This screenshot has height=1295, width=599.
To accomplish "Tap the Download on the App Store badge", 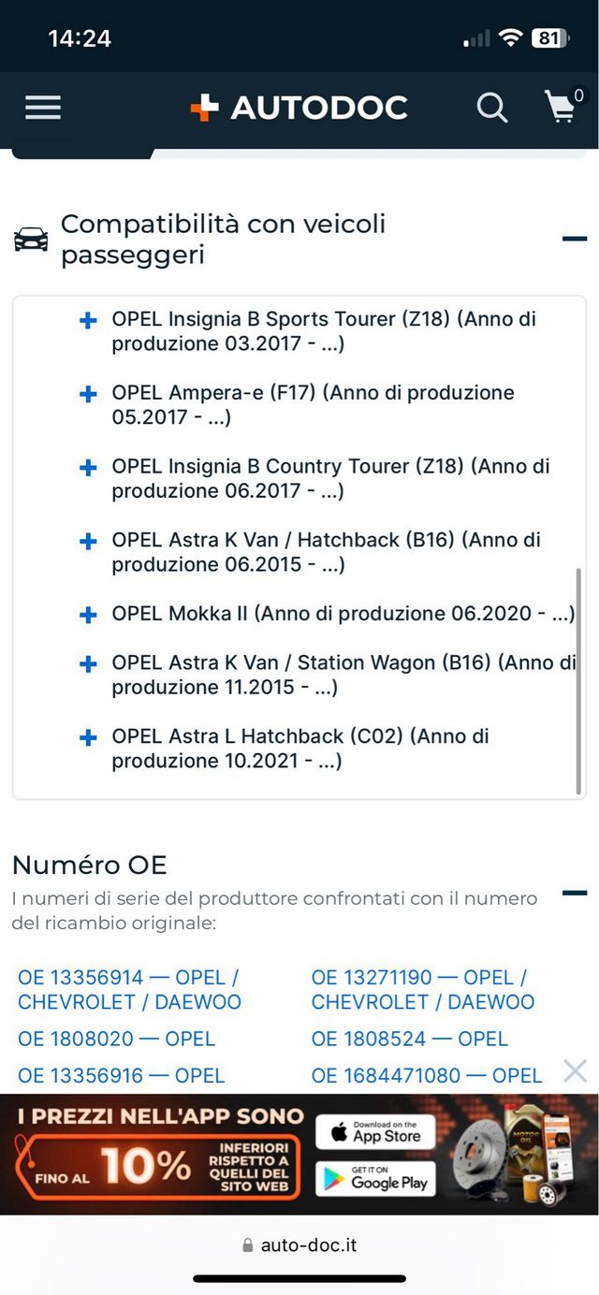I will [x=374, y=1134].
